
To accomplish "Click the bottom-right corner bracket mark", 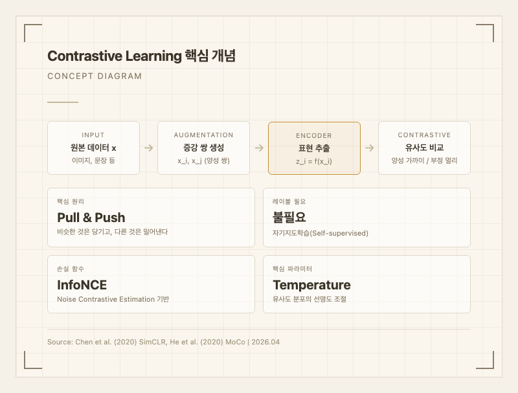I will pyautogui.click(x=486, y=361).
